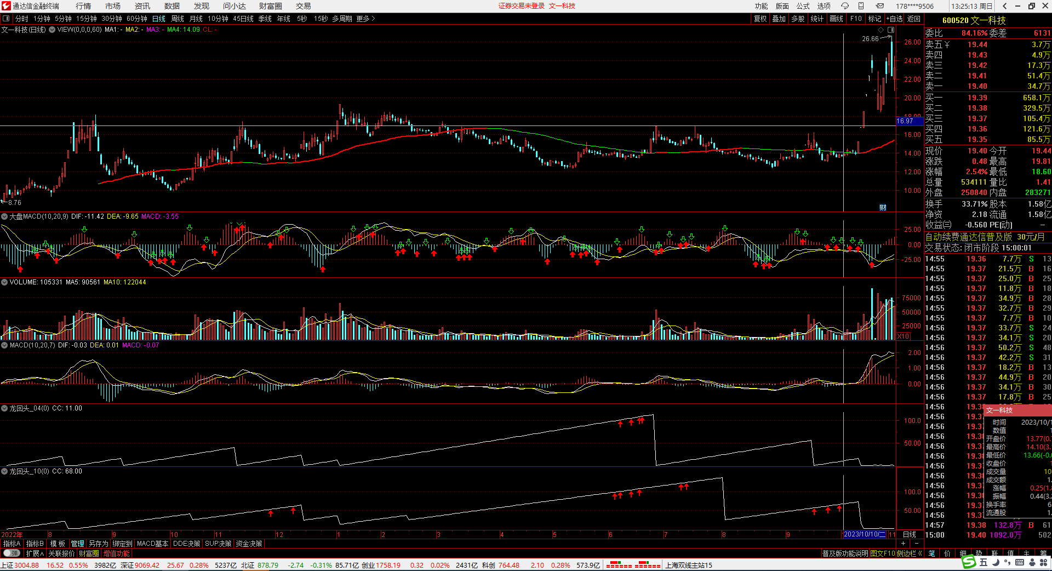
Task: Click the 自动续费通达信普及版 30元/月 promo
Action: point(985,237)
